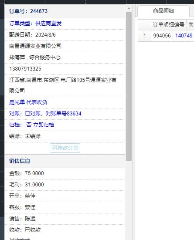This screenshot has width=194, height=240.
Task: Click the 销售信息 section header
Action: (x=20, y=161)
